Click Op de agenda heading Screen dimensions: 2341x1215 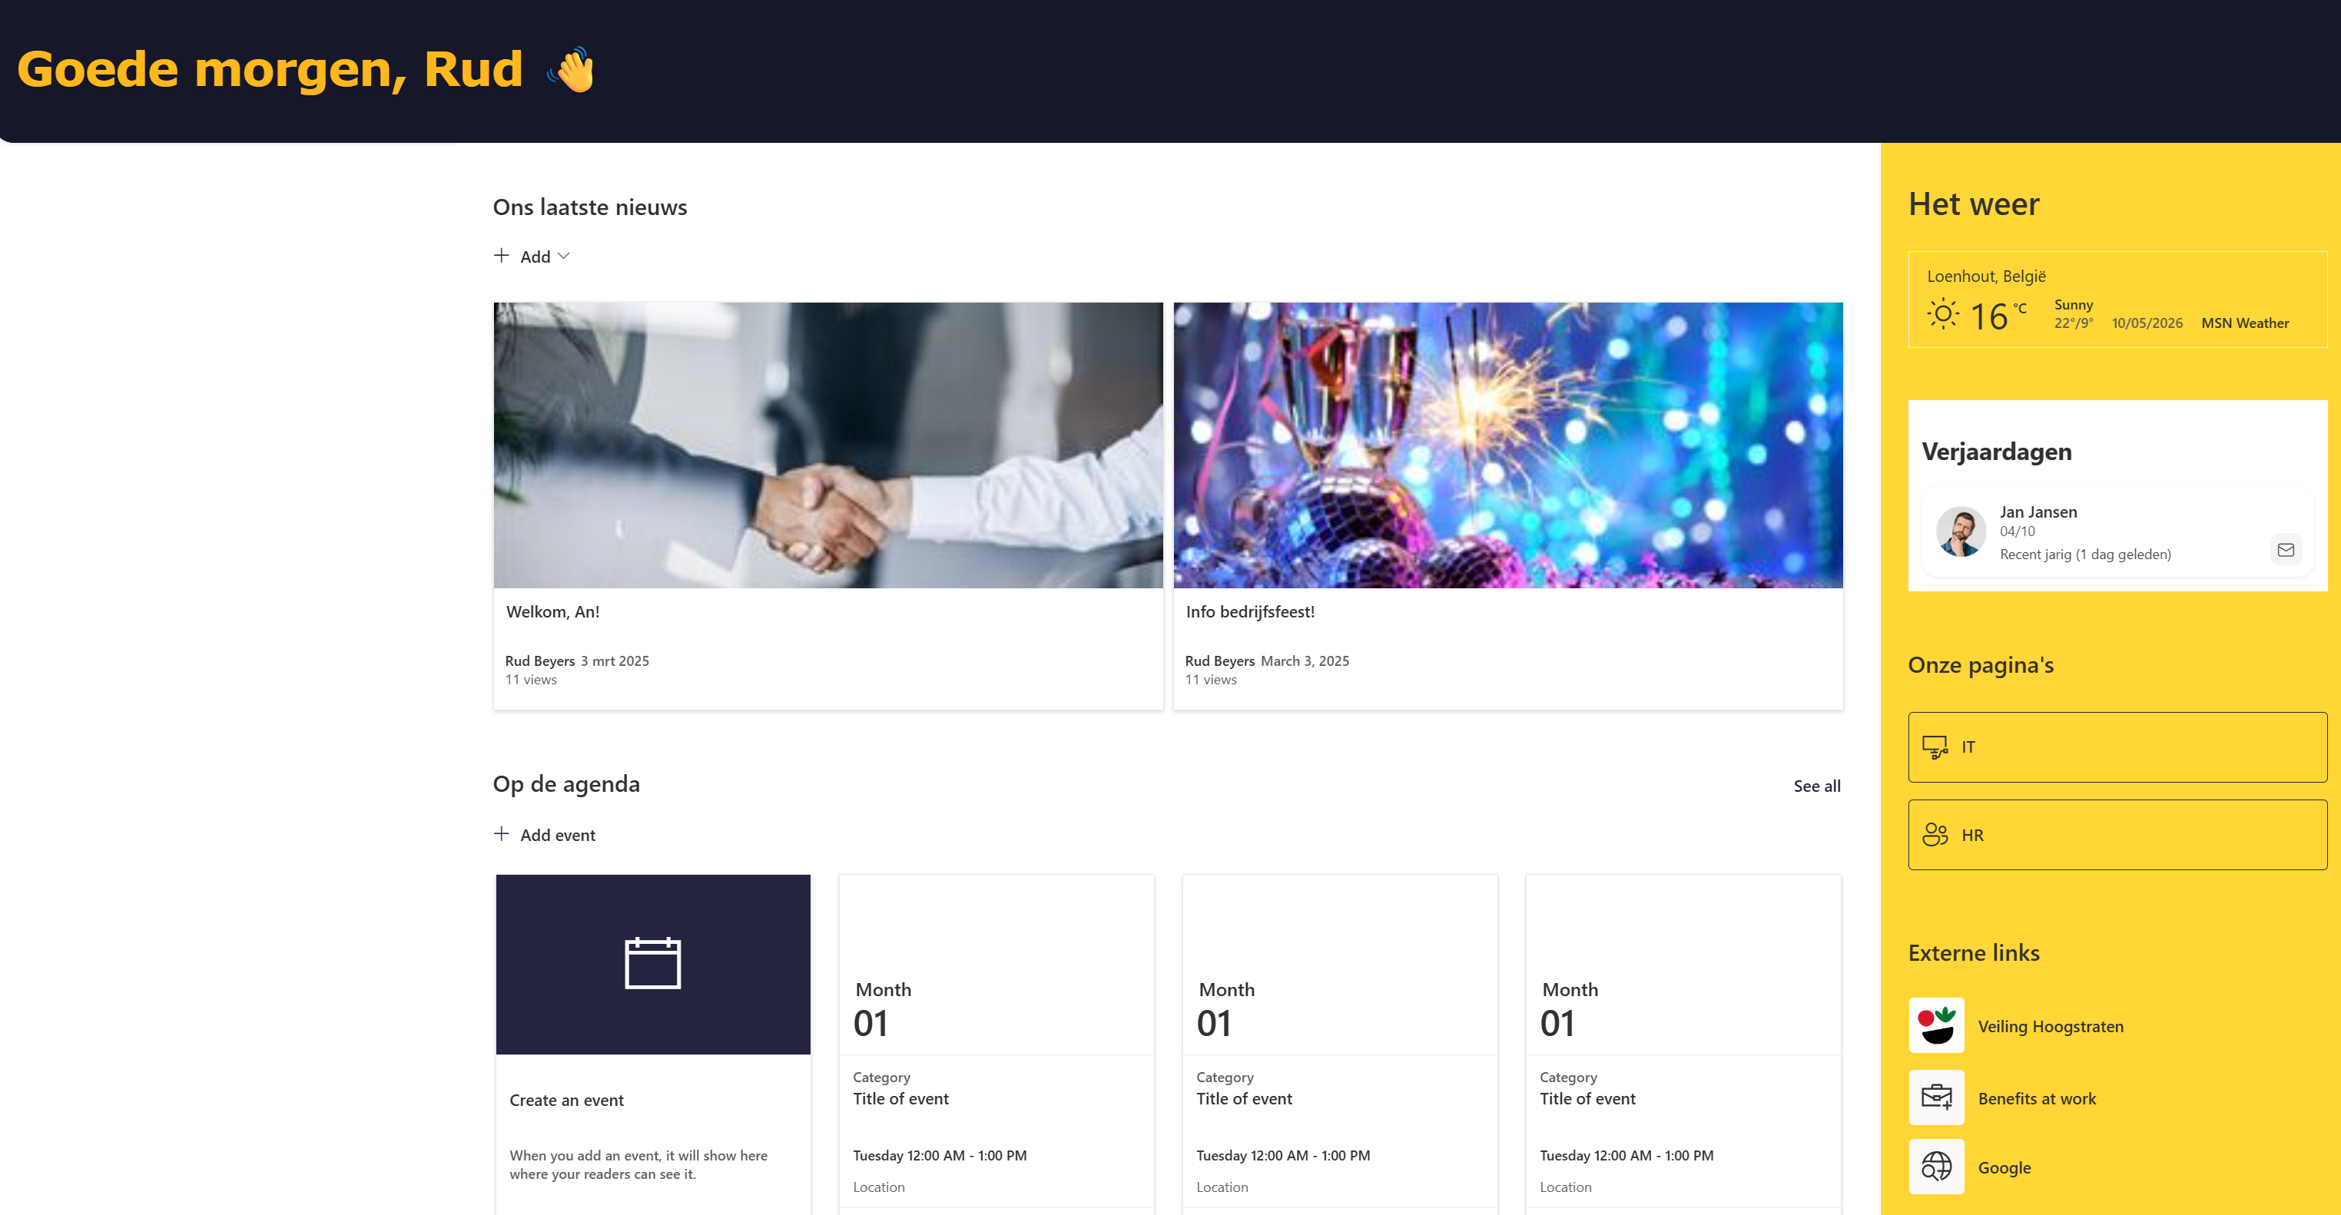(566, 784)
